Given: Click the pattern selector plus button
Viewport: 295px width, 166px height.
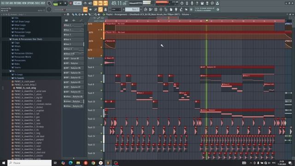Looking at the screenshot, I should [141, 9].
